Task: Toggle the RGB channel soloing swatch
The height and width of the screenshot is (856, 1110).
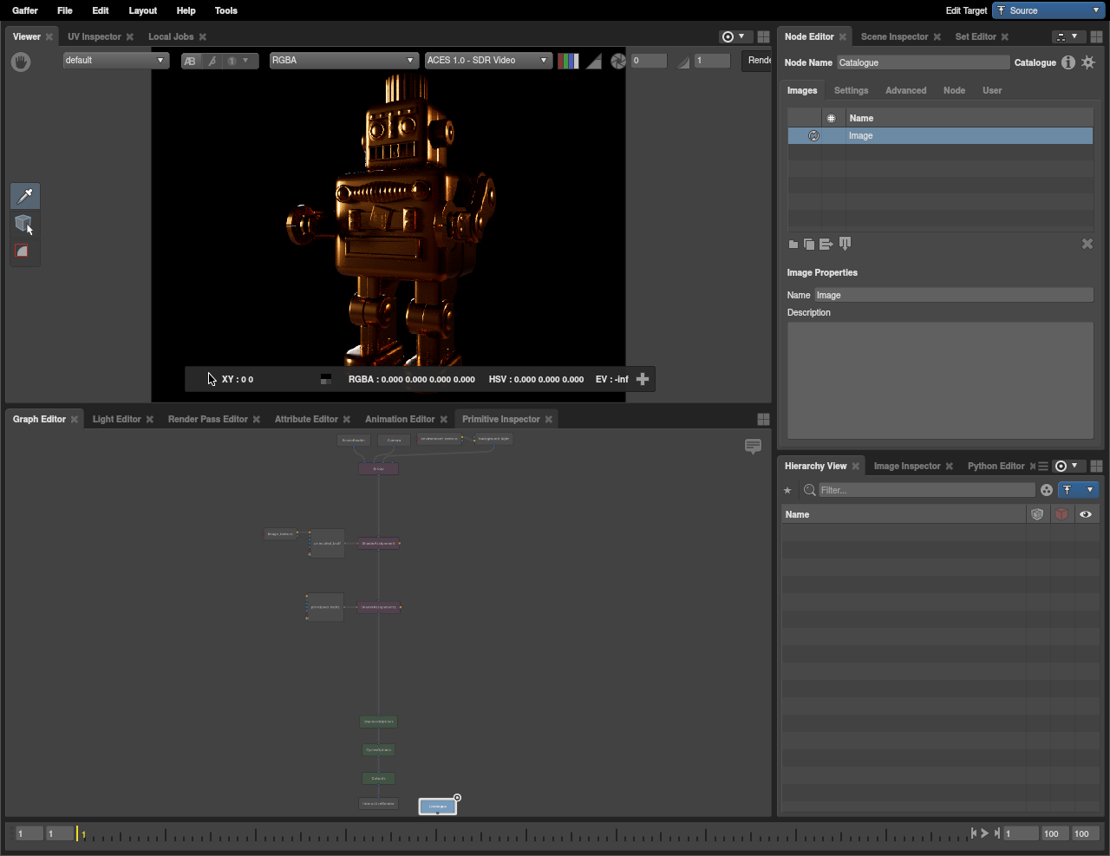Action: tap(568, 61)
